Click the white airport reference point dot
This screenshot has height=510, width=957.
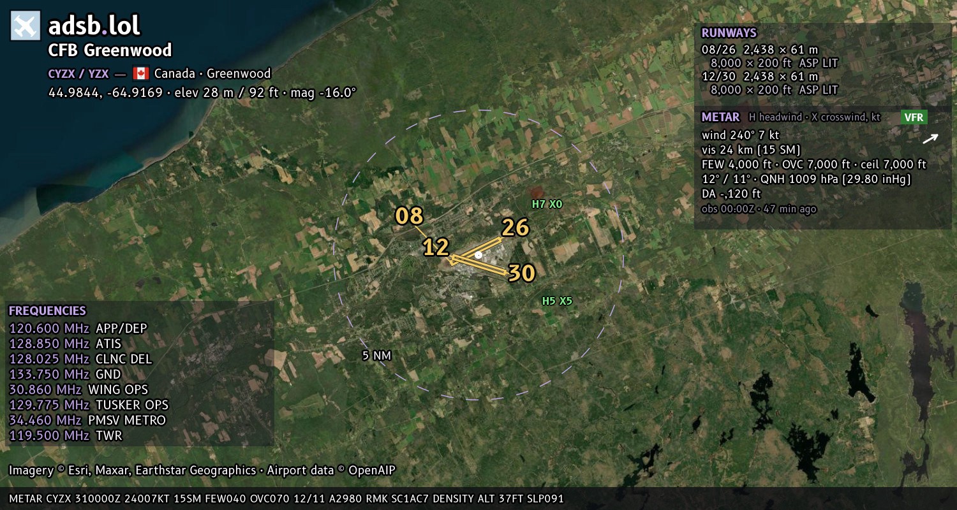click(478, 254)
